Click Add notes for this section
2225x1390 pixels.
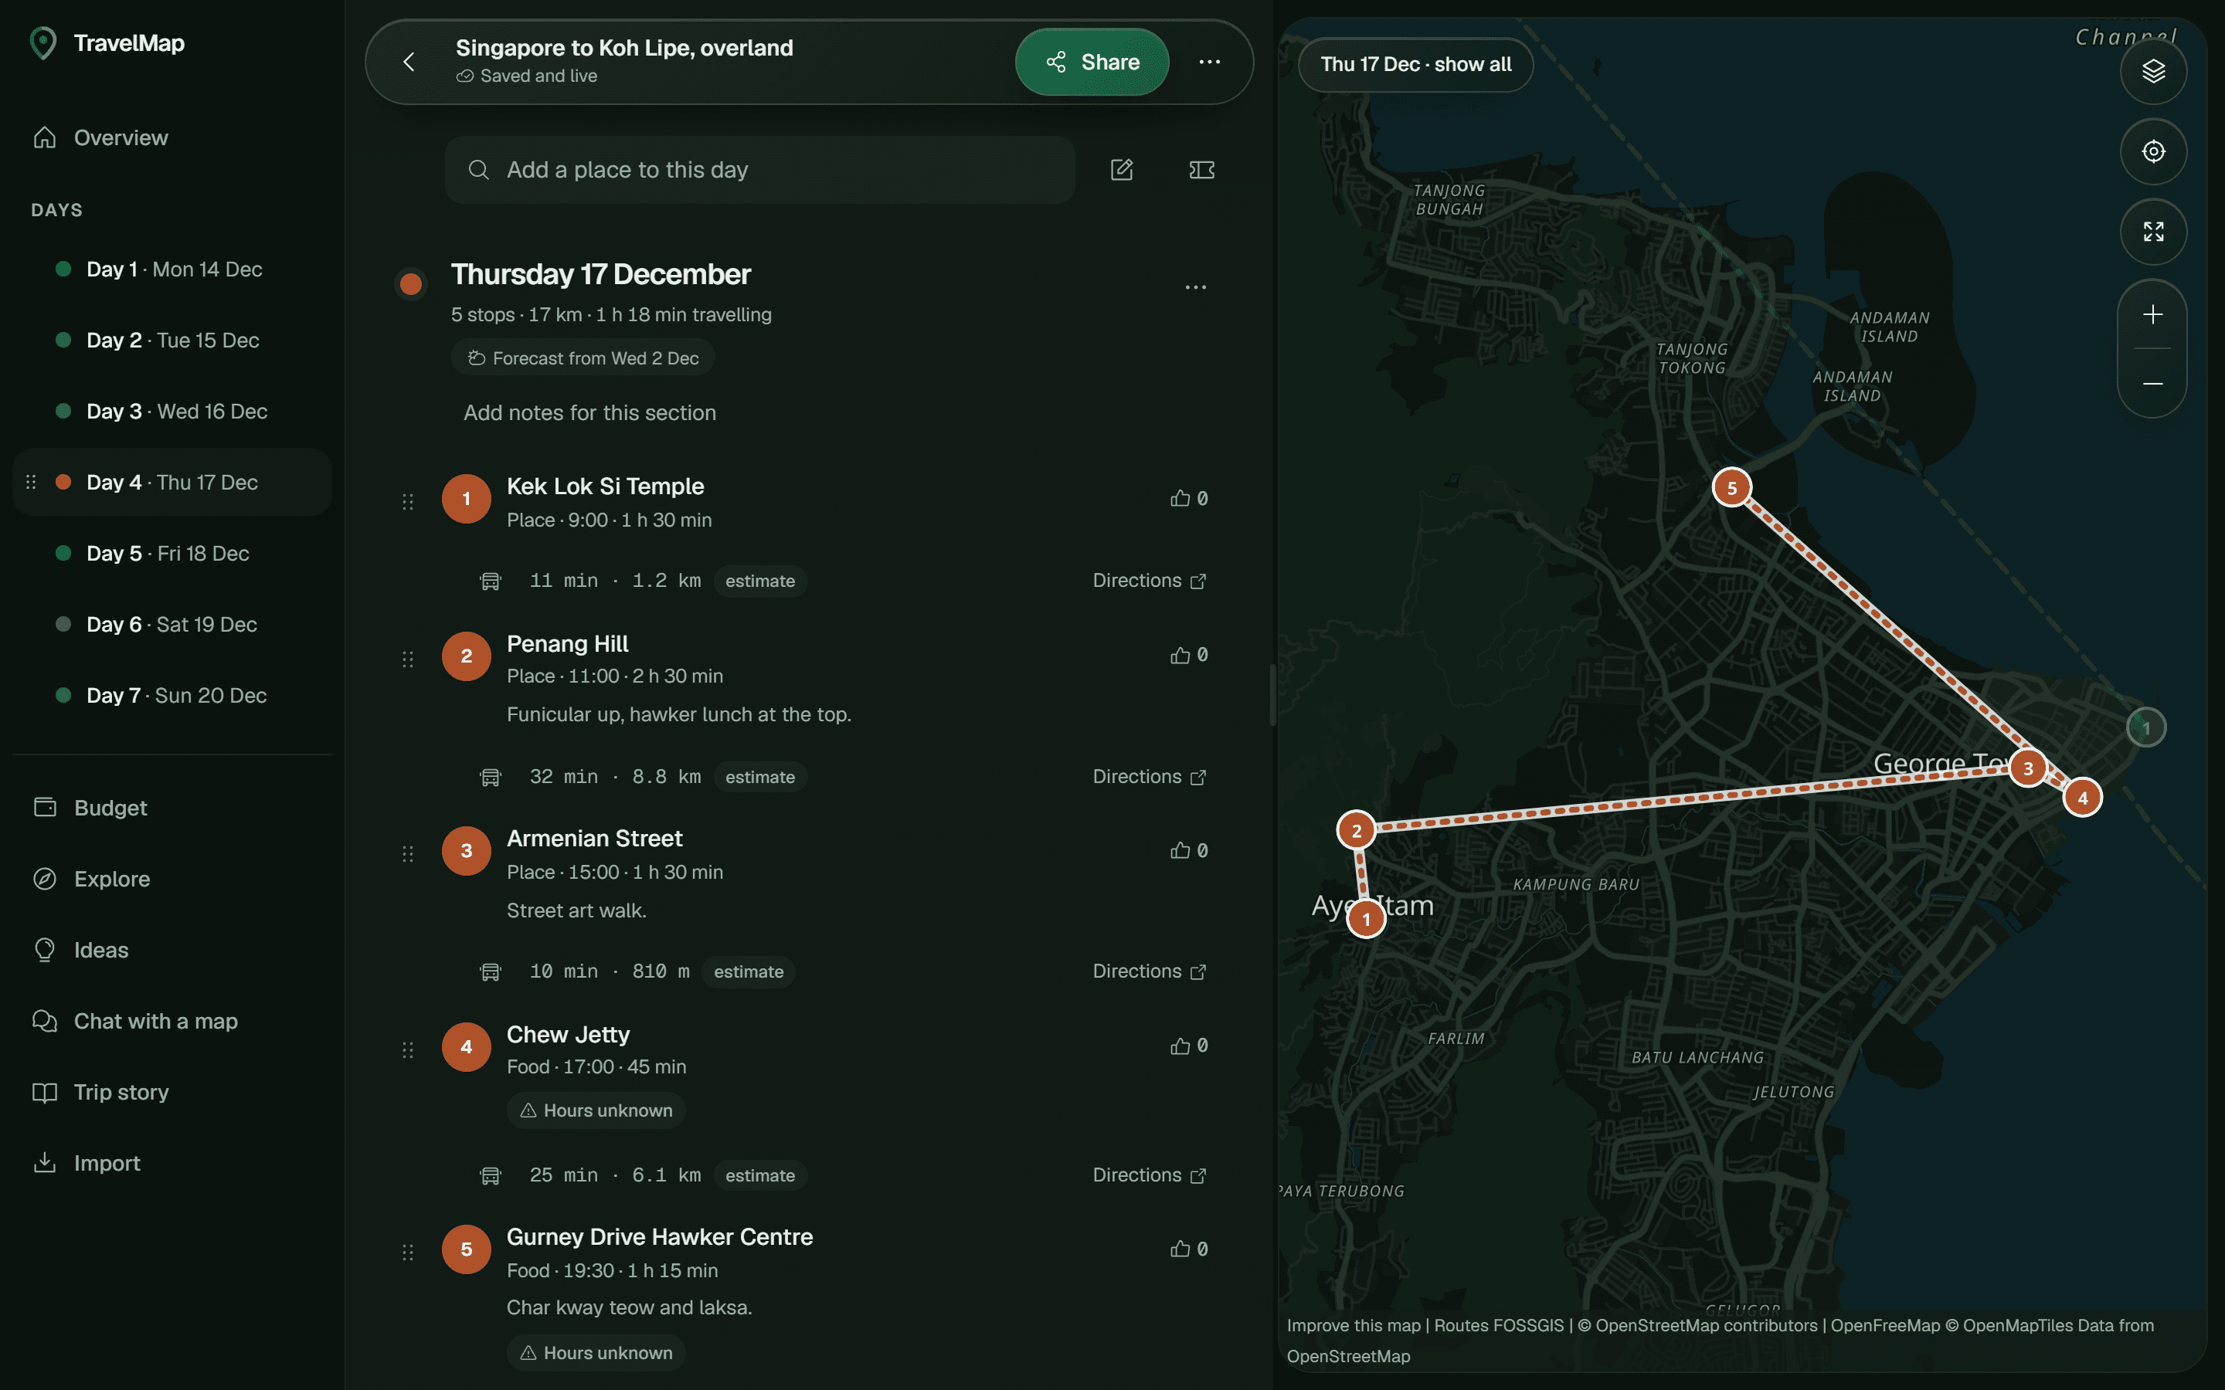click(589, 413)
